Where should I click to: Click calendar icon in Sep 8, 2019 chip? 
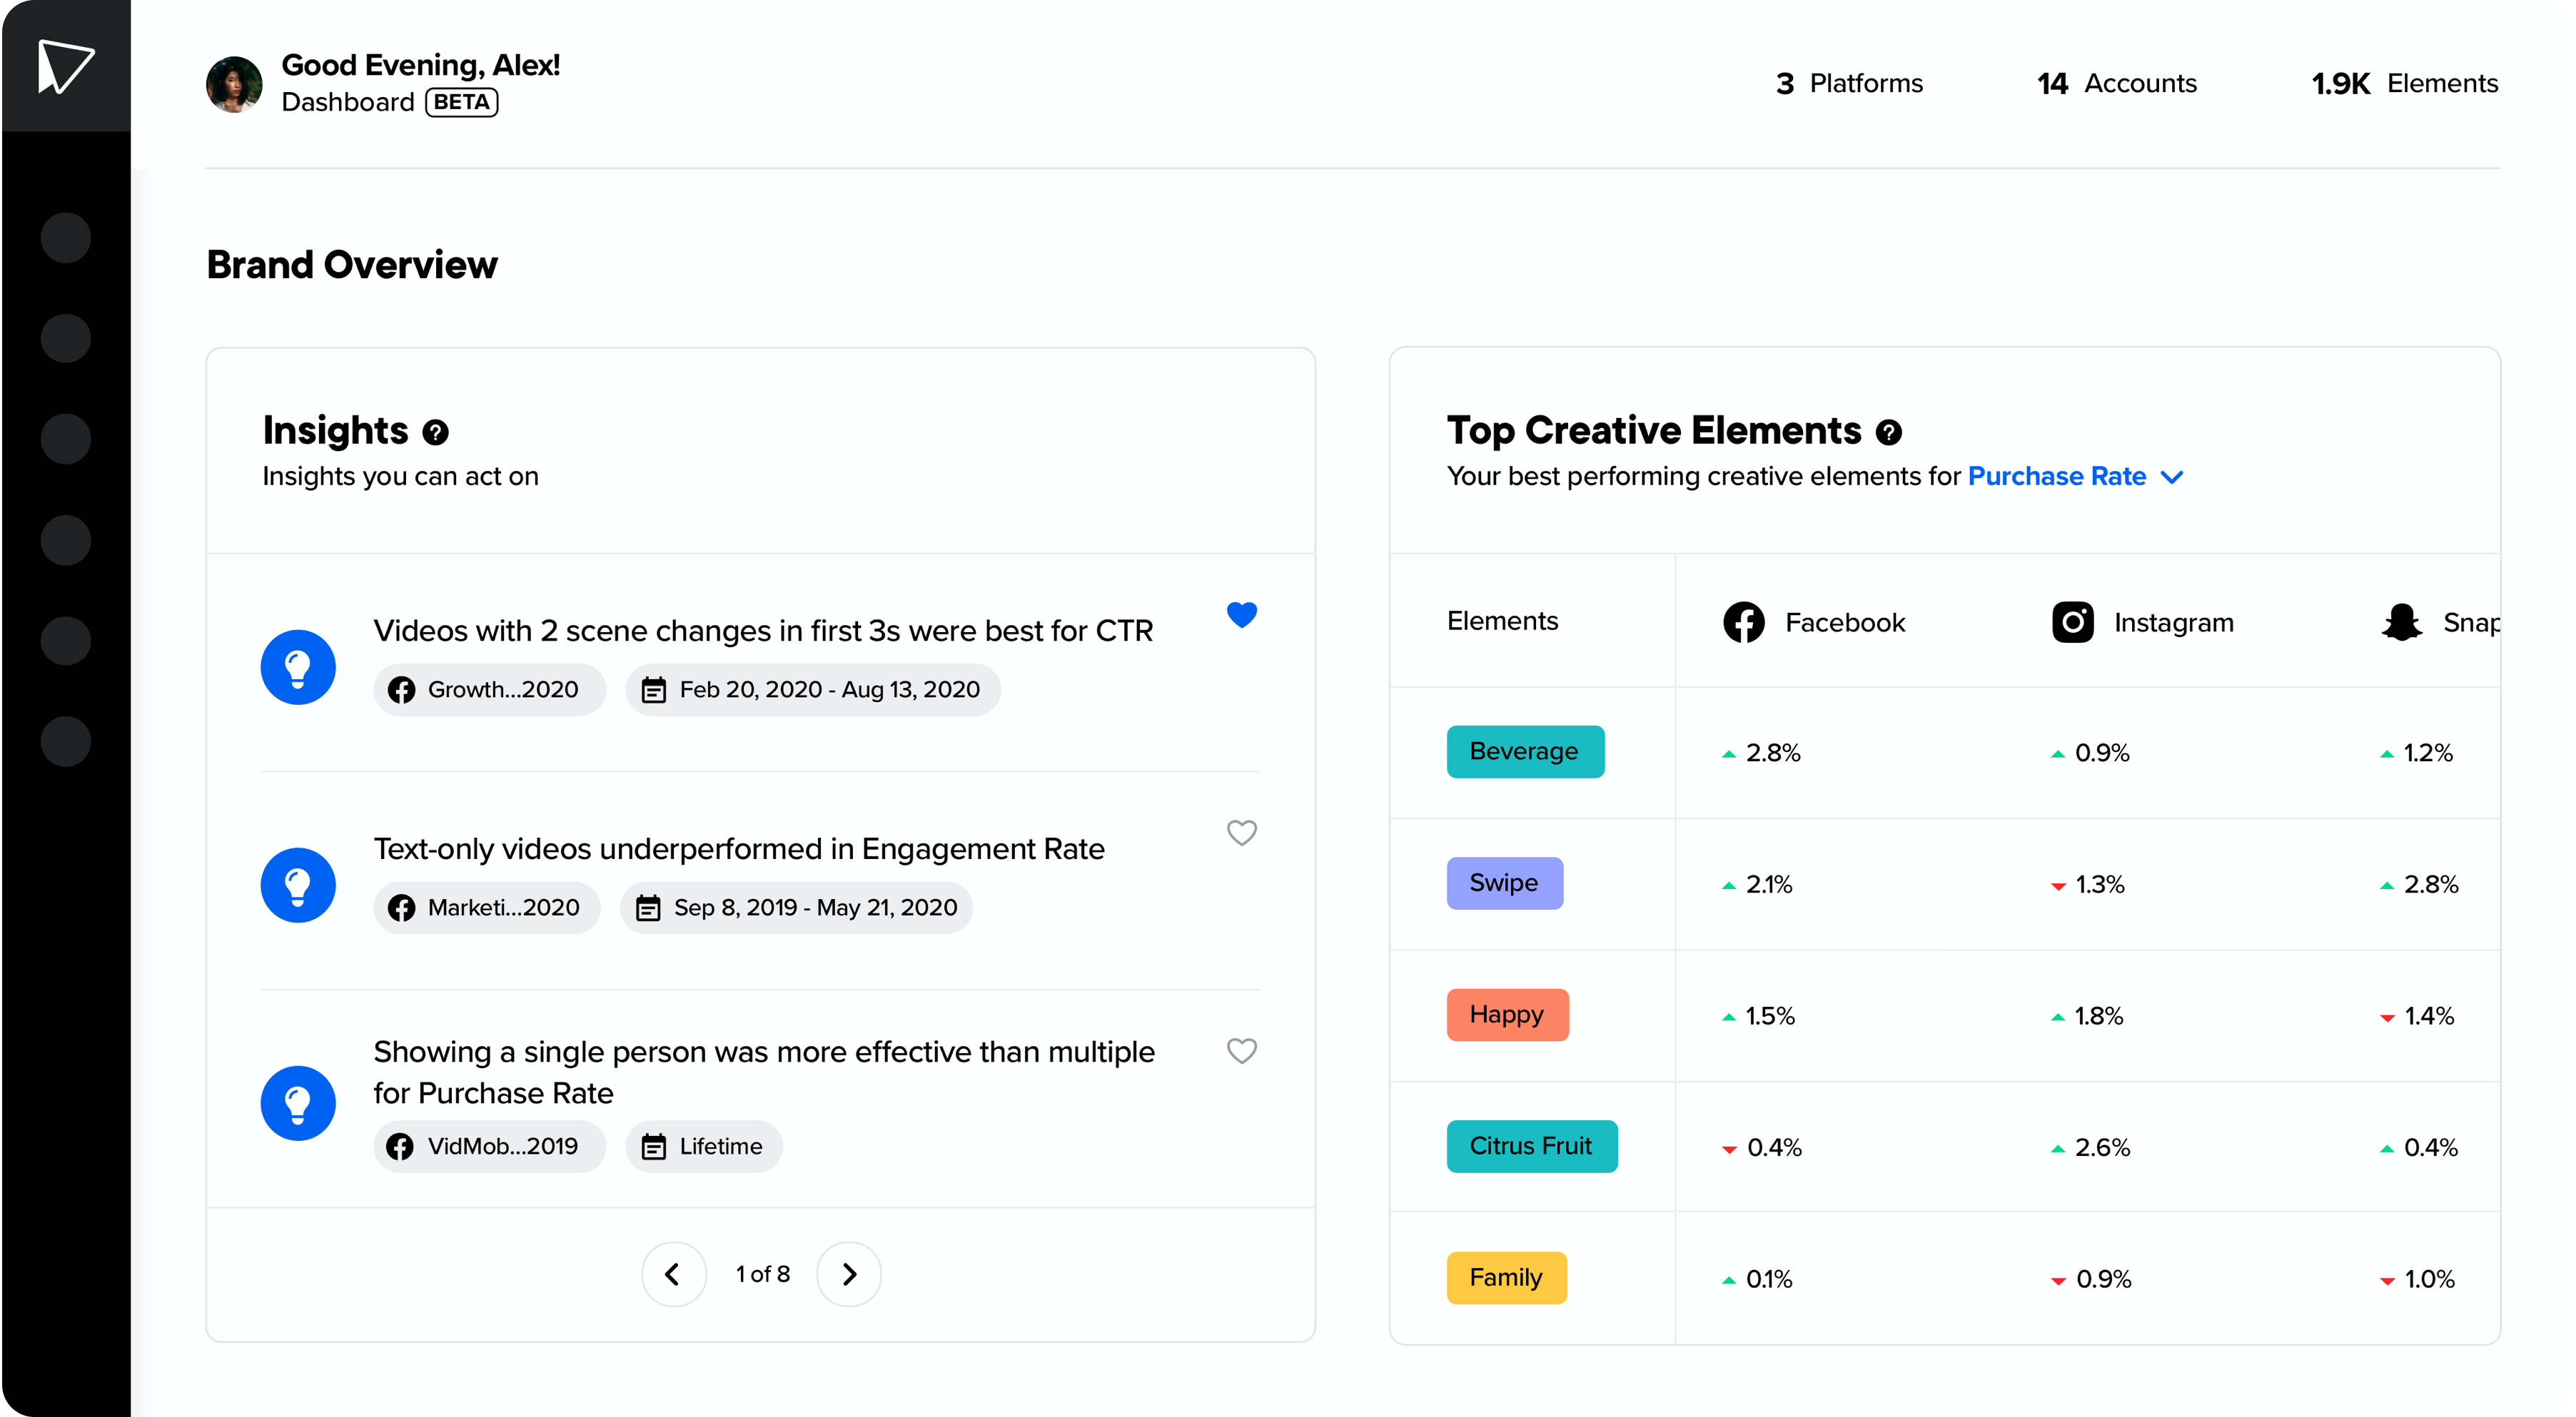click(x=648, y=908)
